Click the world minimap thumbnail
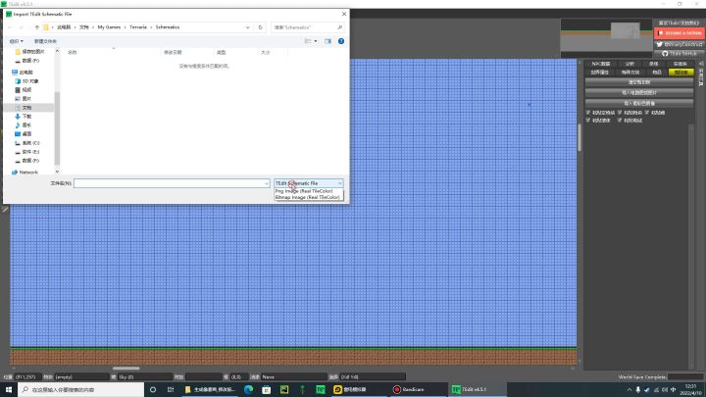706x397 pixels. coord(606,38)
